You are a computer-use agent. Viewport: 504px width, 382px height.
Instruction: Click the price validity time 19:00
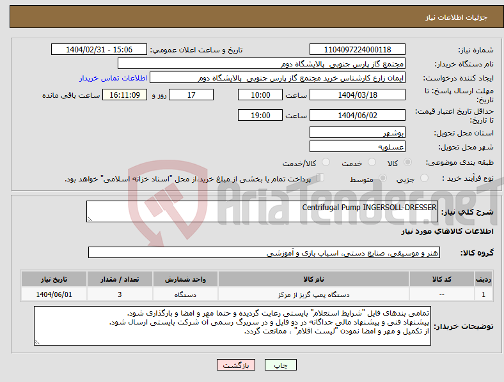point(260,115)
